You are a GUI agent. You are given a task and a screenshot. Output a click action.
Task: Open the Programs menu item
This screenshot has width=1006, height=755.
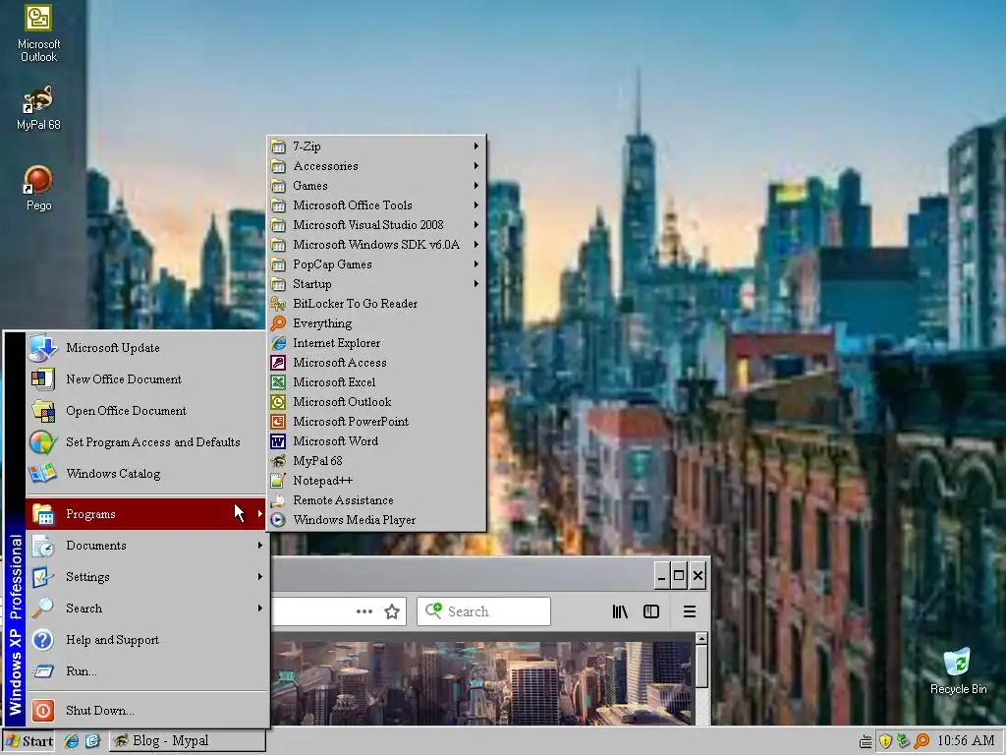tap(145, 514)
